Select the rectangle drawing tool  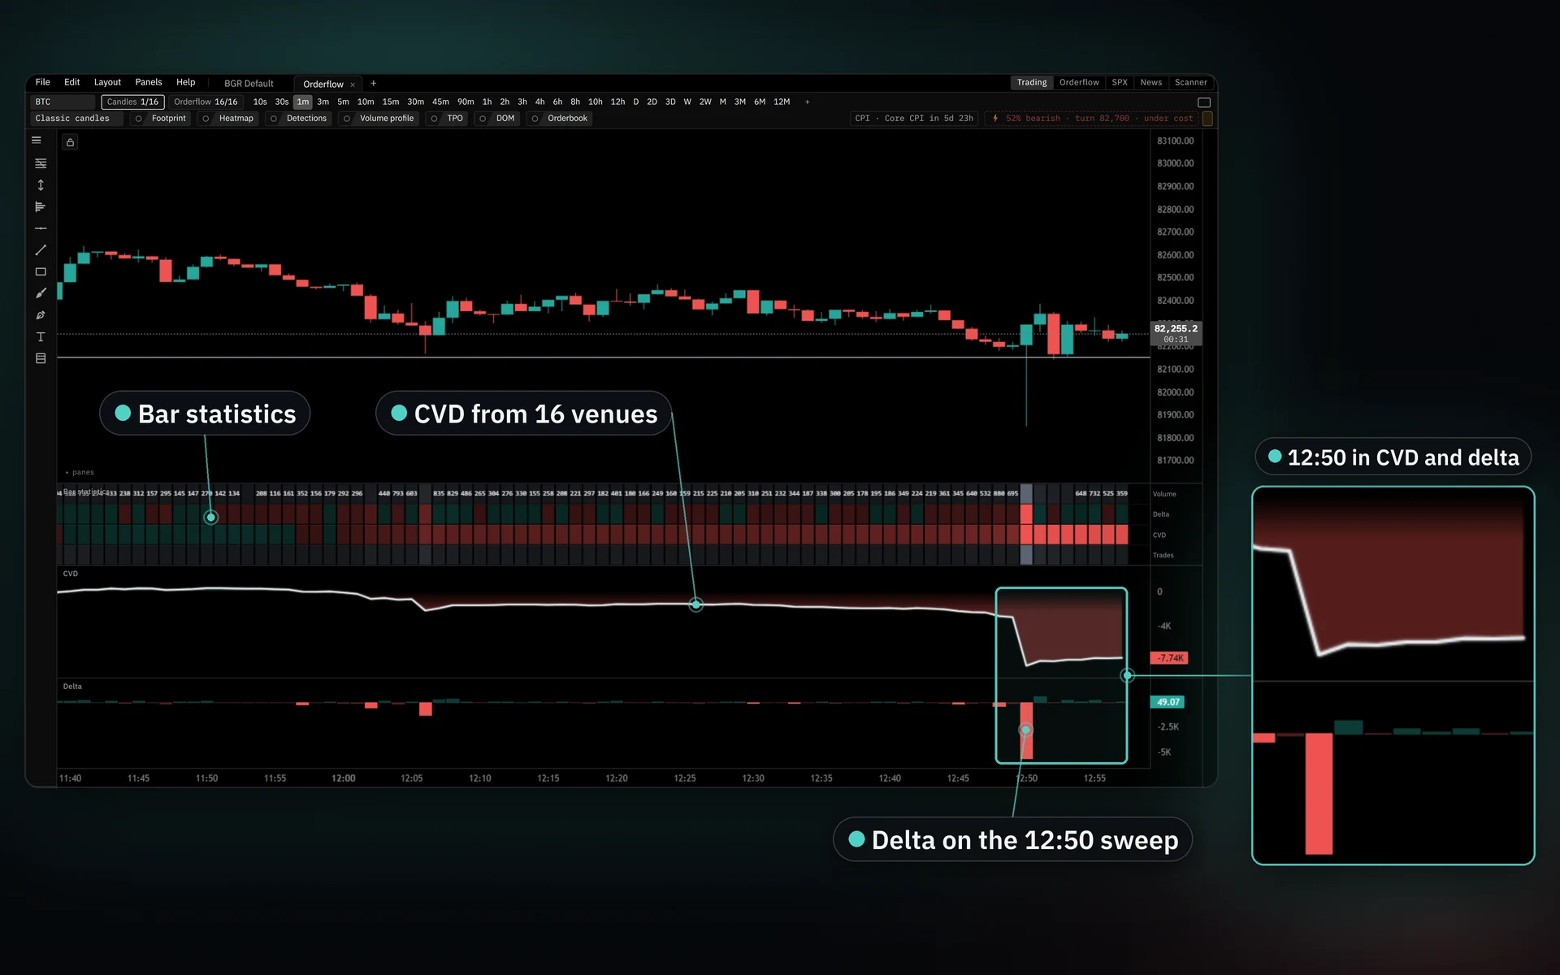click(x=41, y=272)
